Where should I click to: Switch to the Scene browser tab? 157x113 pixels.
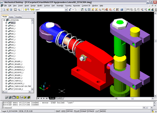click(11, 17)
